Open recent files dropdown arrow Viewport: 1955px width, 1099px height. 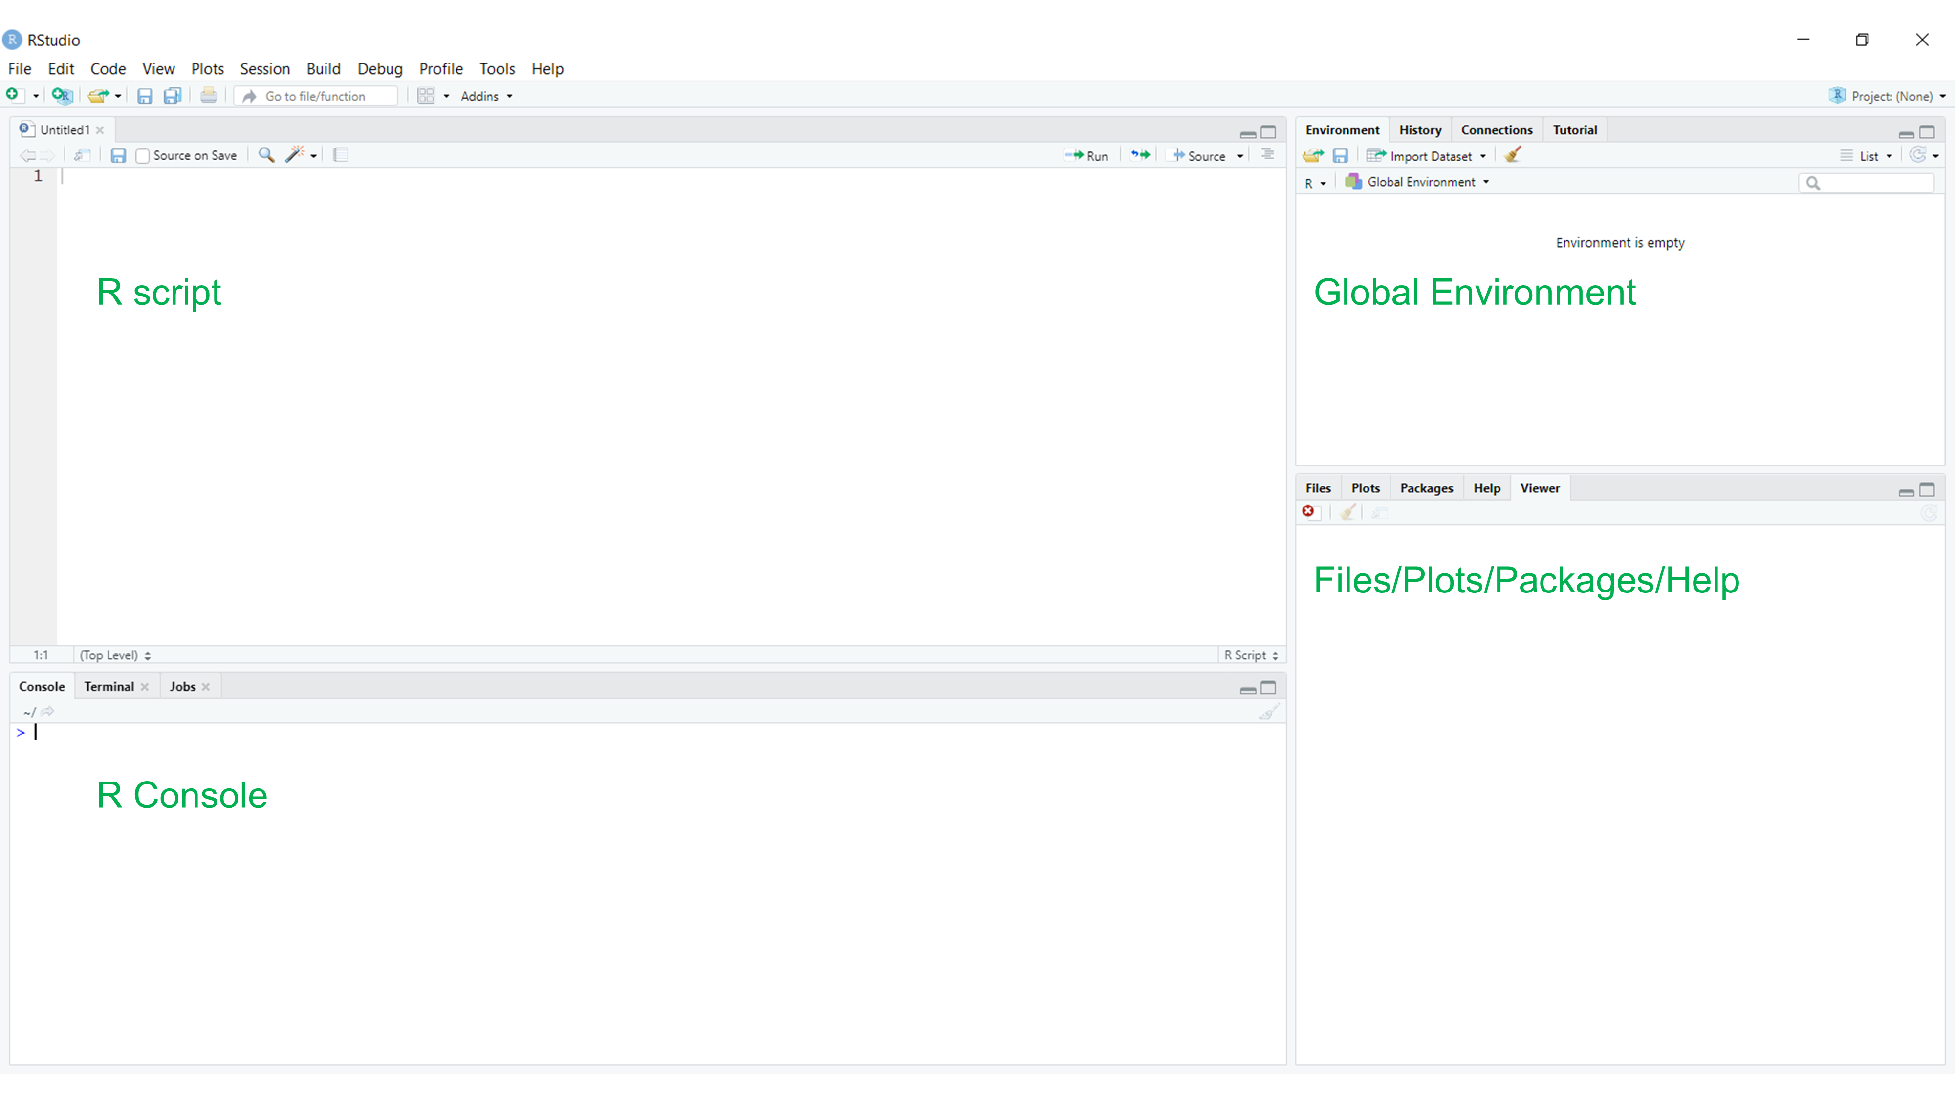click(x=118, y=96)
